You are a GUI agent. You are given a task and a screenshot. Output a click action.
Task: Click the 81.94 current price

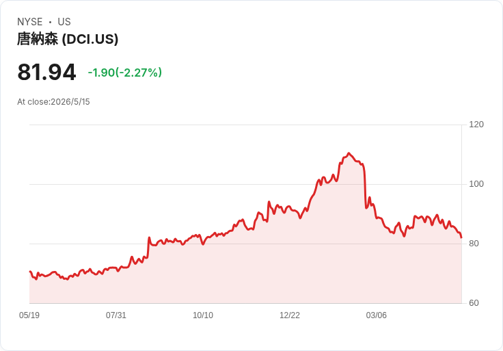tap(46, 72)
